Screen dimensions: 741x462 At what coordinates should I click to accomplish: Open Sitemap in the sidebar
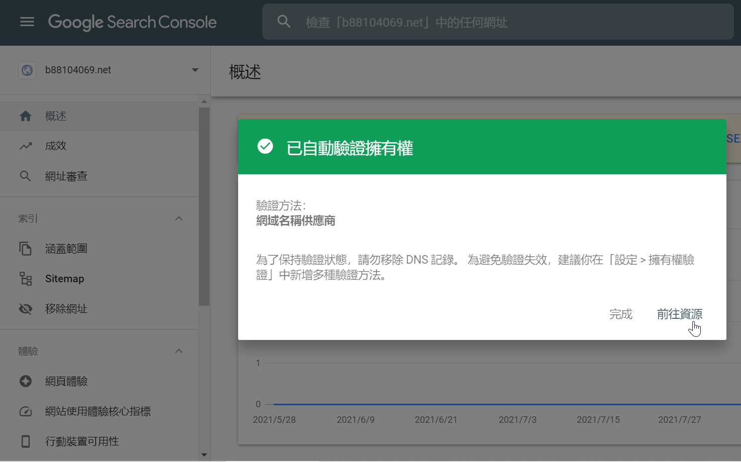99,279
